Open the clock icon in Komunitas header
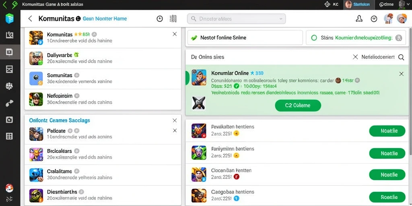This screenshot has height=206, width=412. pyautogui.click(x=159, y=19)
